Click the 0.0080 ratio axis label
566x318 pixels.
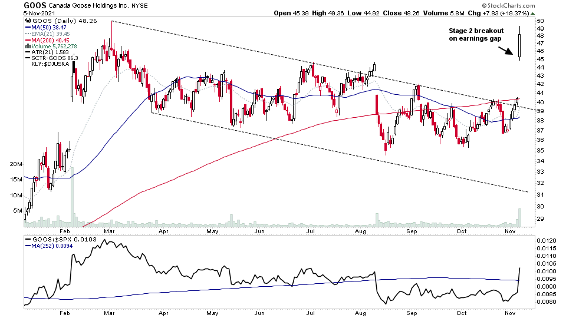tap(547, 302)
